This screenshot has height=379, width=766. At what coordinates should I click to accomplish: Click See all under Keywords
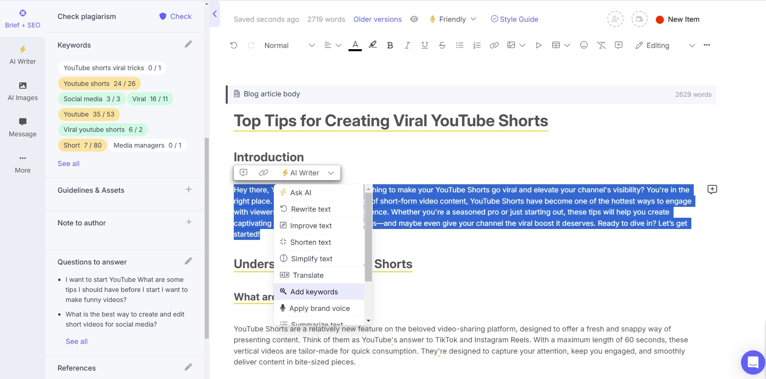tap(69, 164)
